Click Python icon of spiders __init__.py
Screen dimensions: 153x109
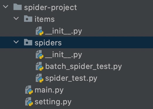click(40, 54)
